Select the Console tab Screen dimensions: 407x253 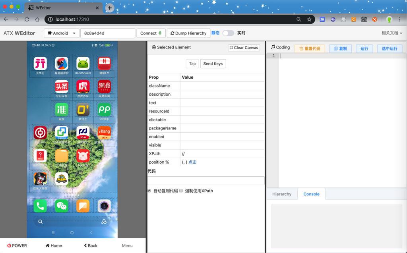[311, 194]
